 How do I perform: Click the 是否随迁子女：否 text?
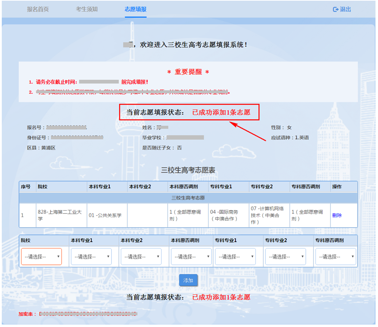pos(162,148)
